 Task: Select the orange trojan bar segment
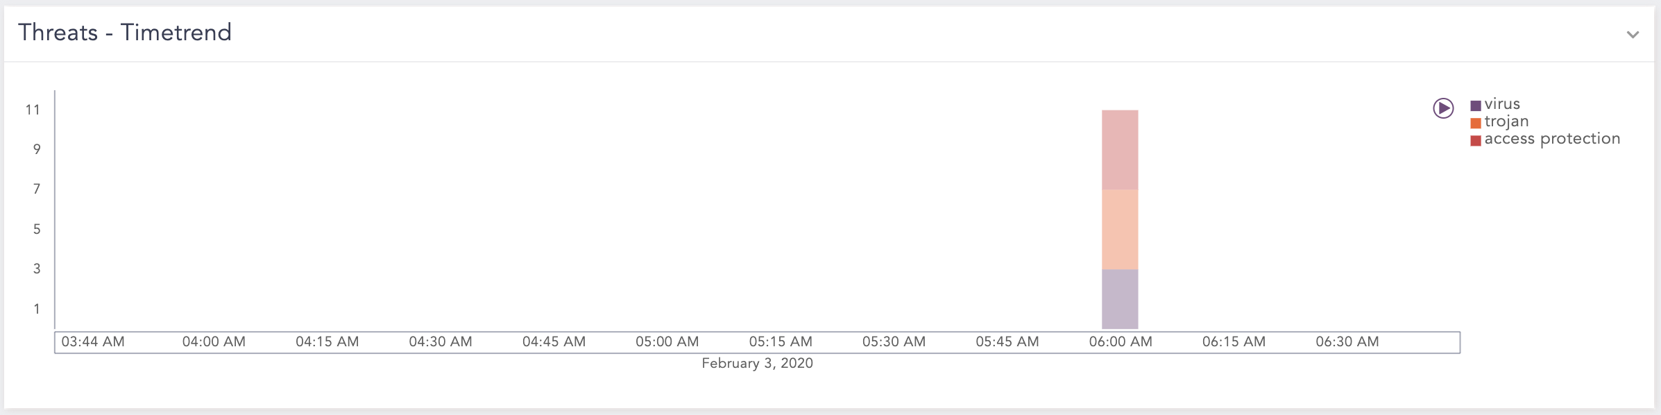point(1120,229)
